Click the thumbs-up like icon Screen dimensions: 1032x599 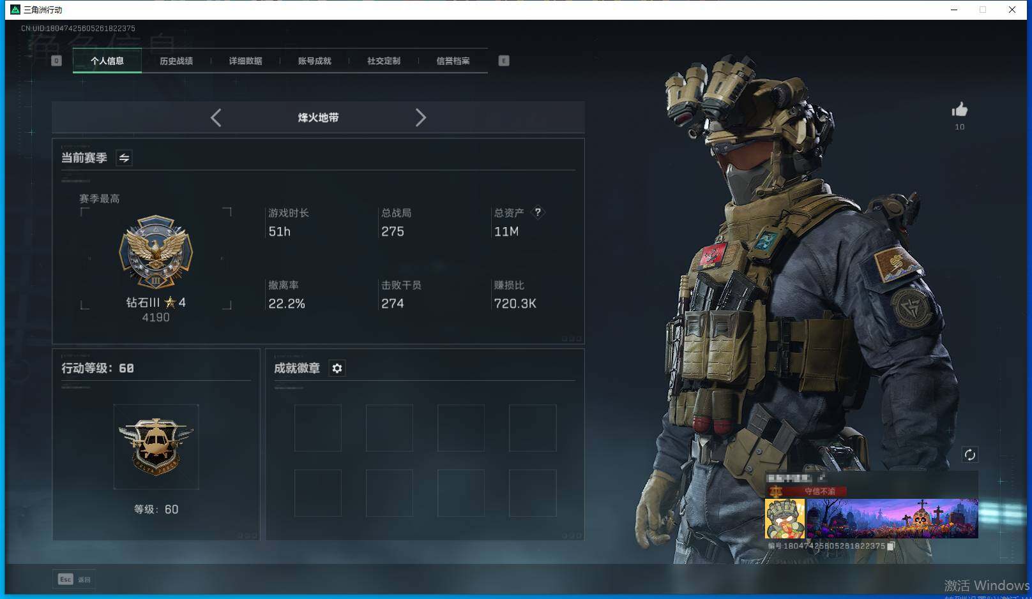tap(959, 110)
